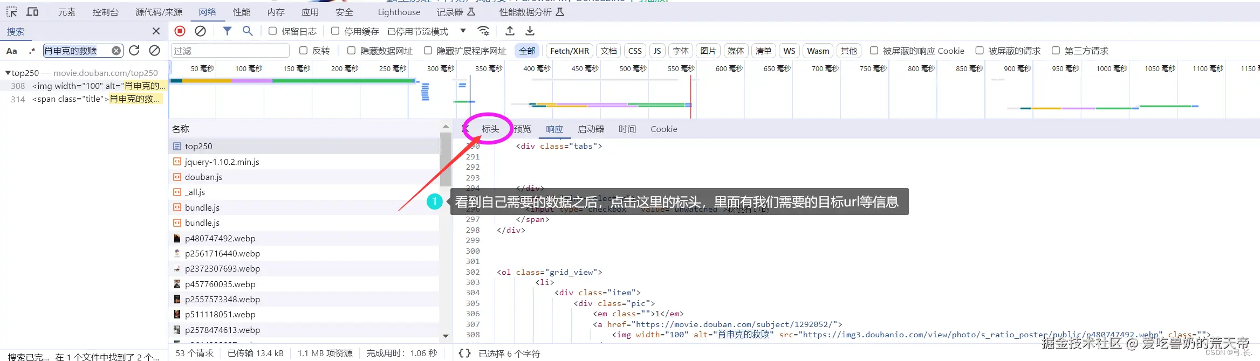Check third-party requests checkbox
This screenshot has width=1260, height=361.
coord(1056,51)
